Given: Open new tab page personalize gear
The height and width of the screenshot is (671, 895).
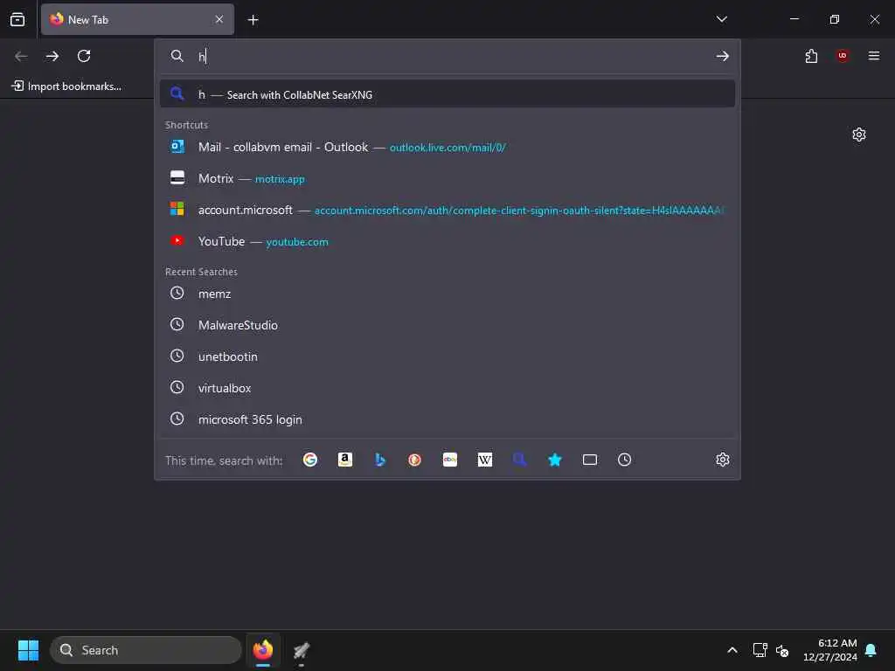Looking at the screenshot, I should click(x=858, y=135).
